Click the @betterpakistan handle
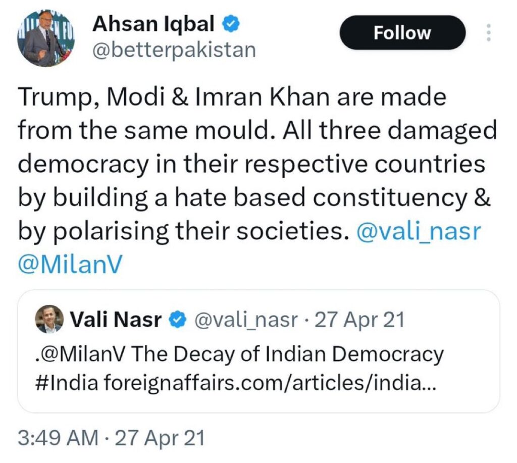The image size is (517, 463). coord(174,49)
